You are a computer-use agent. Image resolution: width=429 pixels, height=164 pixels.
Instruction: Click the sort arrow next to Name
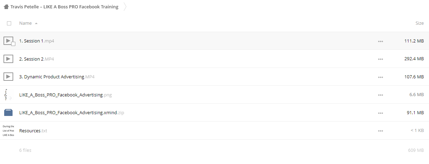36,23
